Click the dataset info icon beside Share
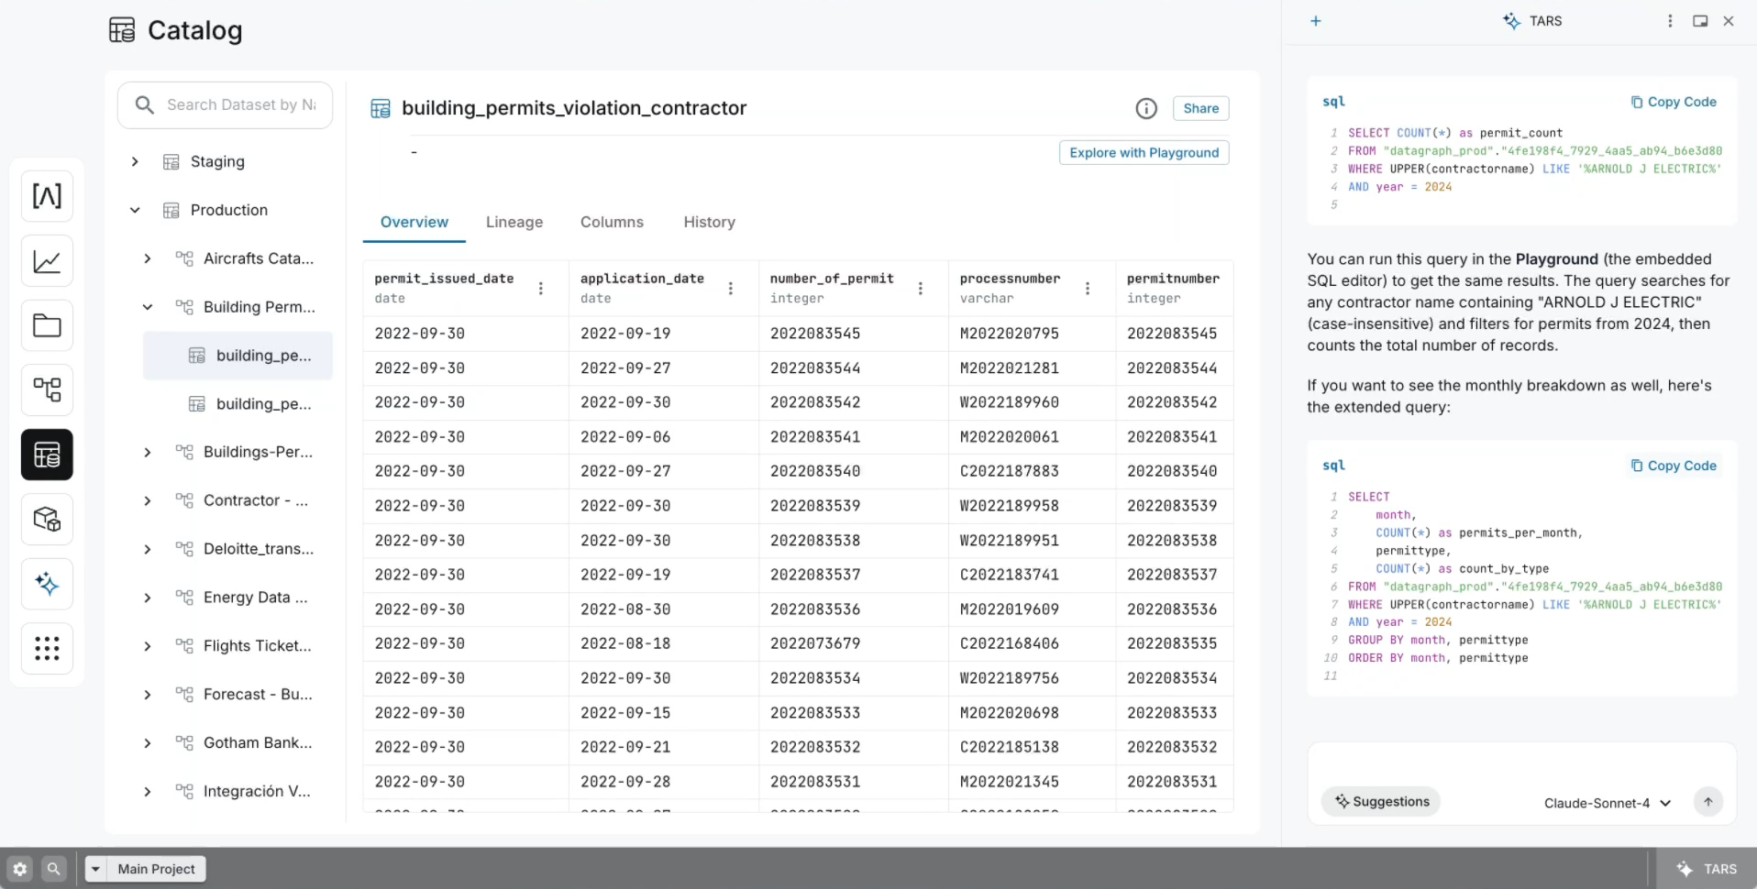This screenshot has width=1757, height=889. pyautogui.click(x=1146, y=108)
